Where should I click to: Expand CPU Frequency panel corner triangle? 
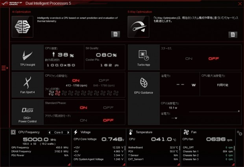click(69, 165)
